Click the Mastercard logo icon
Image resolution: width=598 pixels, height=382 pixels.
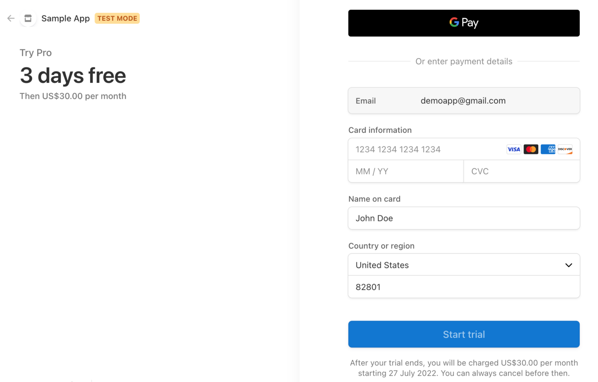(531, 149)
